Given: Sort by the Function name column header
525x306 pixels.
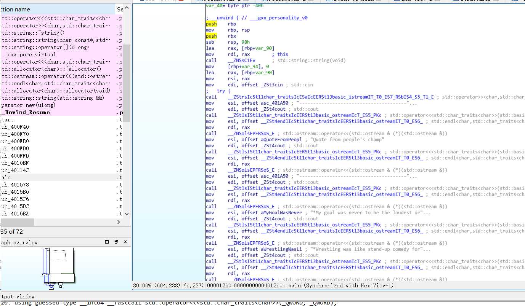Looking at the screenshot, I should pyautogui.click(x=57, y=9).
